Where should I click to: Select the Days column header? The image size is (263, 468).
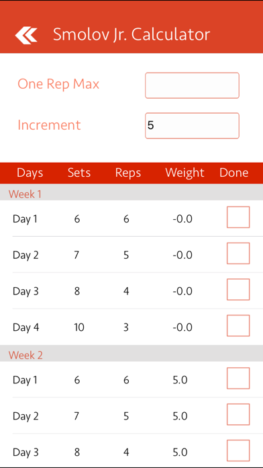coord(30,173)
